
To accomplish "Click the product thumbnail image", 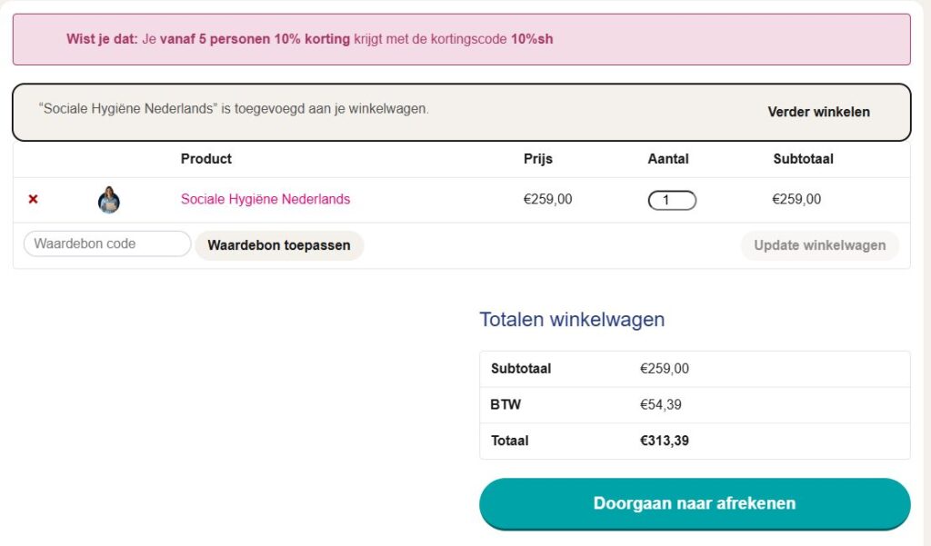I will [109, 200].
